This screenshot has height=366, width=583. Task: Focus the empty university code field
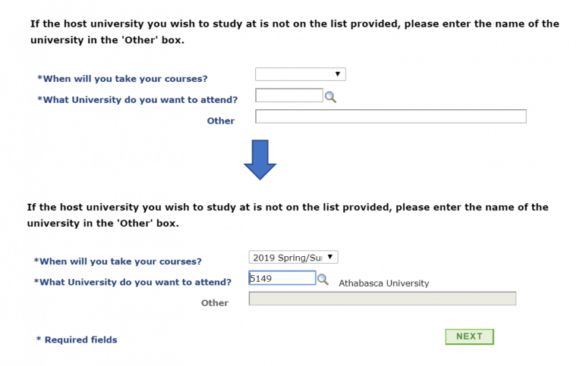pyautogui.click(x=288, y=95)
